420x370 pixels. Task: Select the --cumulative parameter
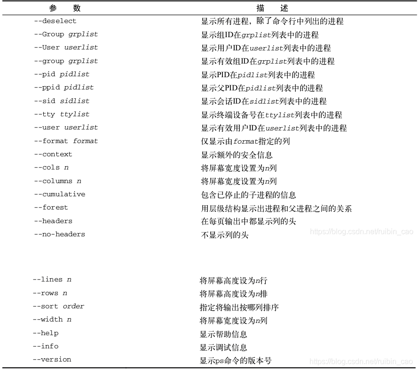click(59, 194)
